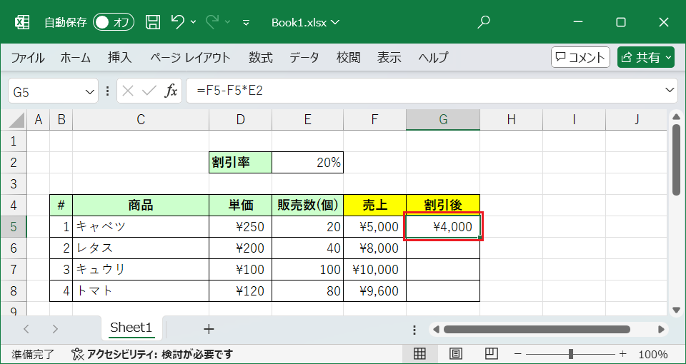
Task: Expand the formula bar chevron
Action: coord(670,91)
